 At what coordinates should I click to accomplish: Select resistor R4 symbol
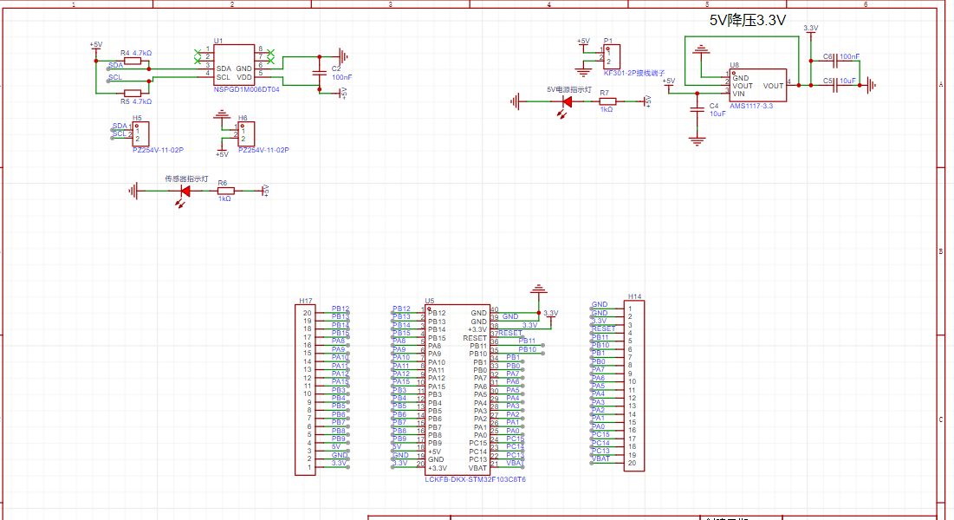[133, 61]
